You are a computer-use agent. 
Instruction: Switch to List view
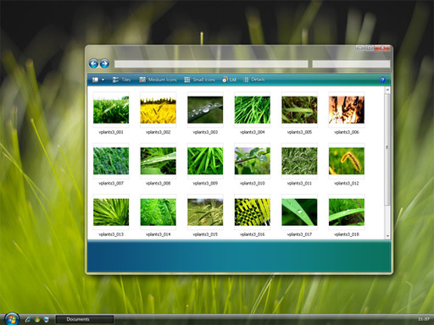click(x=230, y=80)
